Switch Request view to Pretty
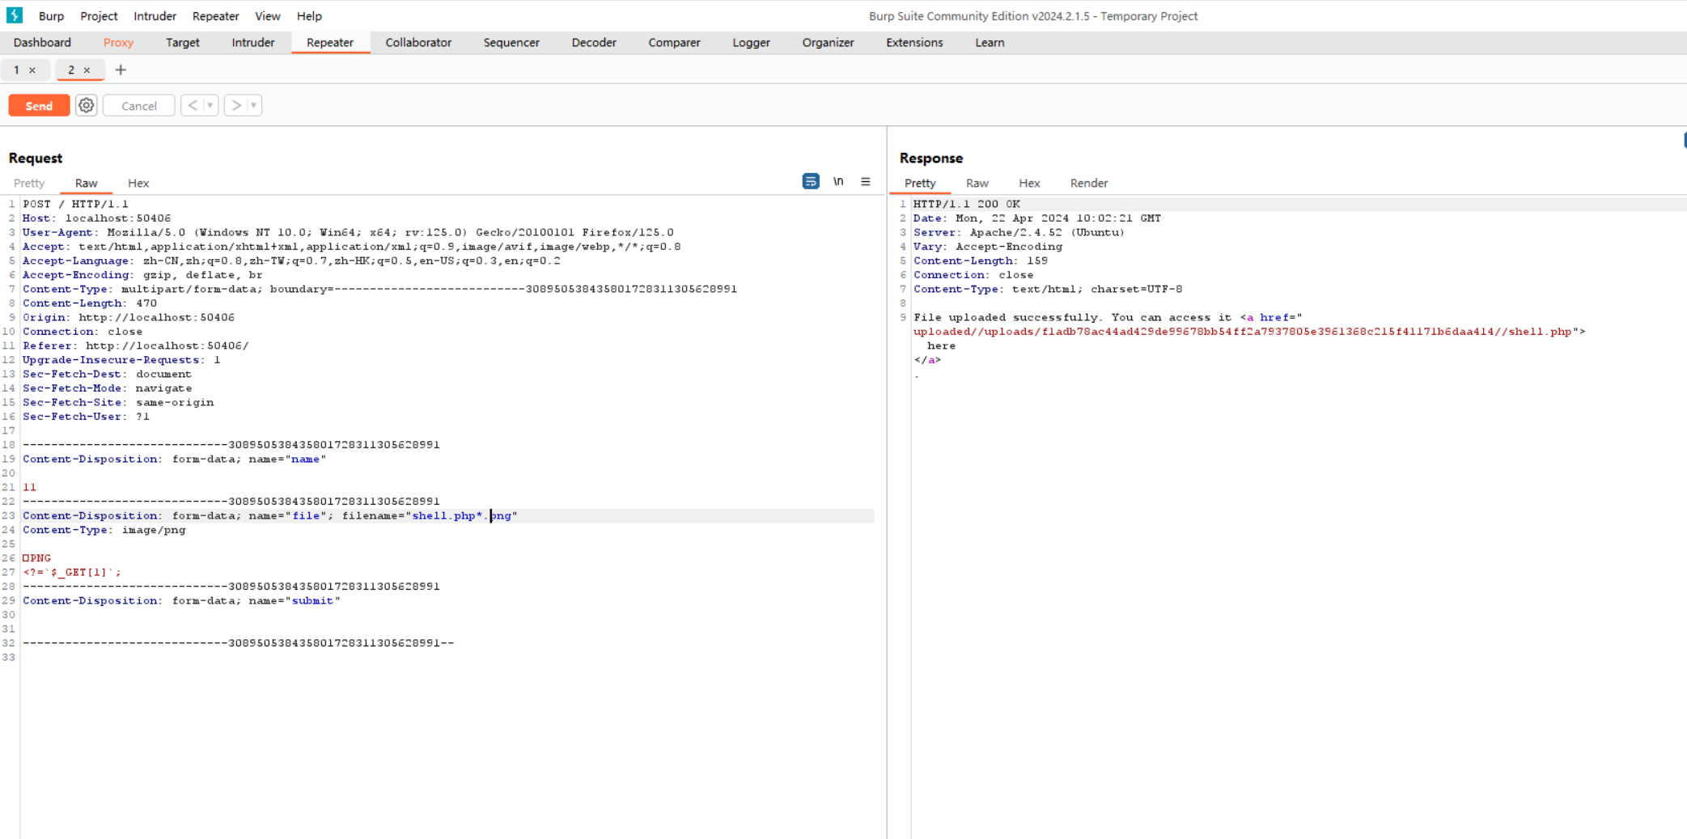Image resolution: width=1687 pixels, height=839 pixels. click(29, 184)
